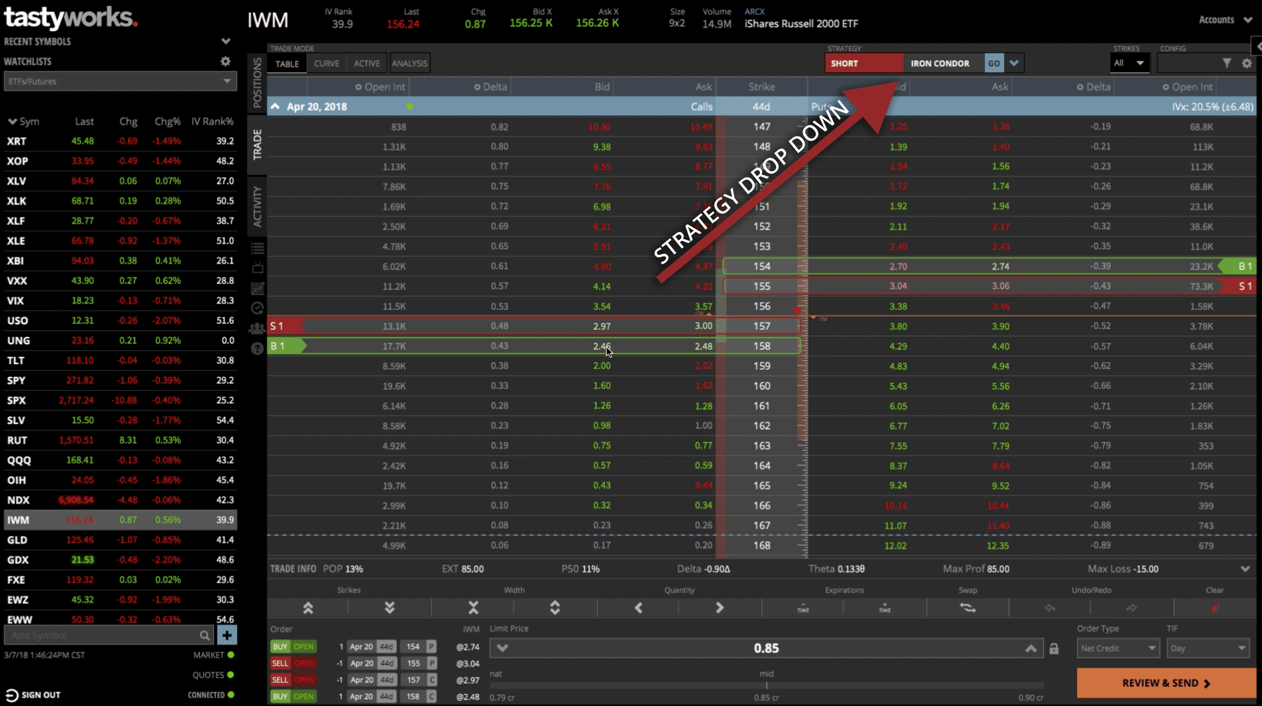Screen dimensions: 1262x706
Task: Open the tastytrade TV icon
Action: [257, 268]
